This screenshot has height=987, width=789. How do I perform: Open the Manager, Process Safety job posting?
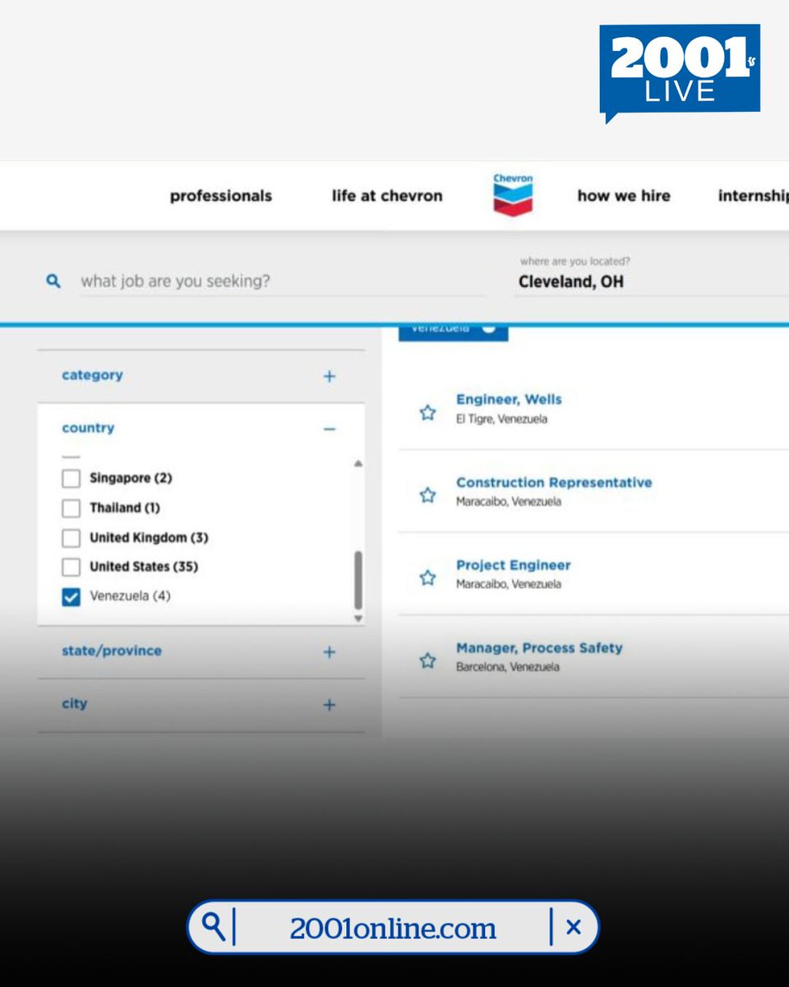(x=539, y=647)
